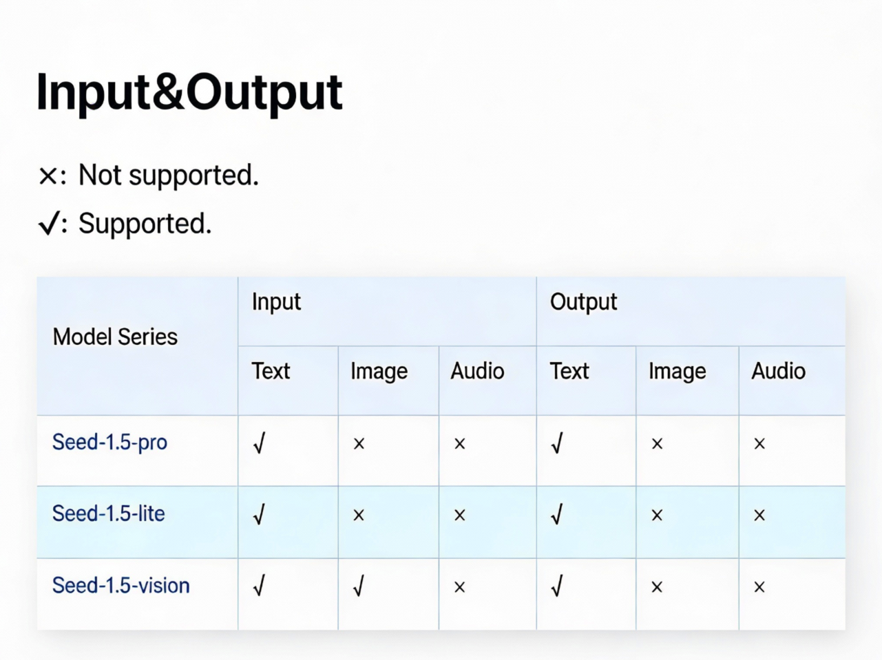Click the Seed-1.5-lite text output check mark
The width and height of the screenshot is (882, 660).
click(x=557, y=515)
